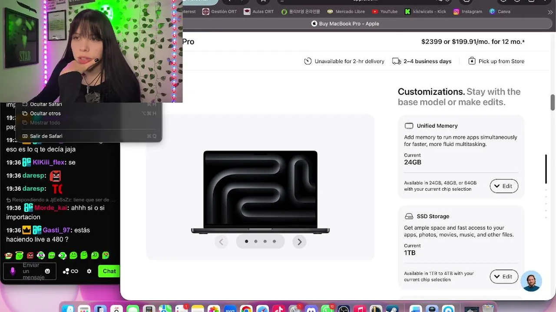The image size is (556, 312).
Task: Open the Mercado Libre bookmark
Action: tap(346, 12)
